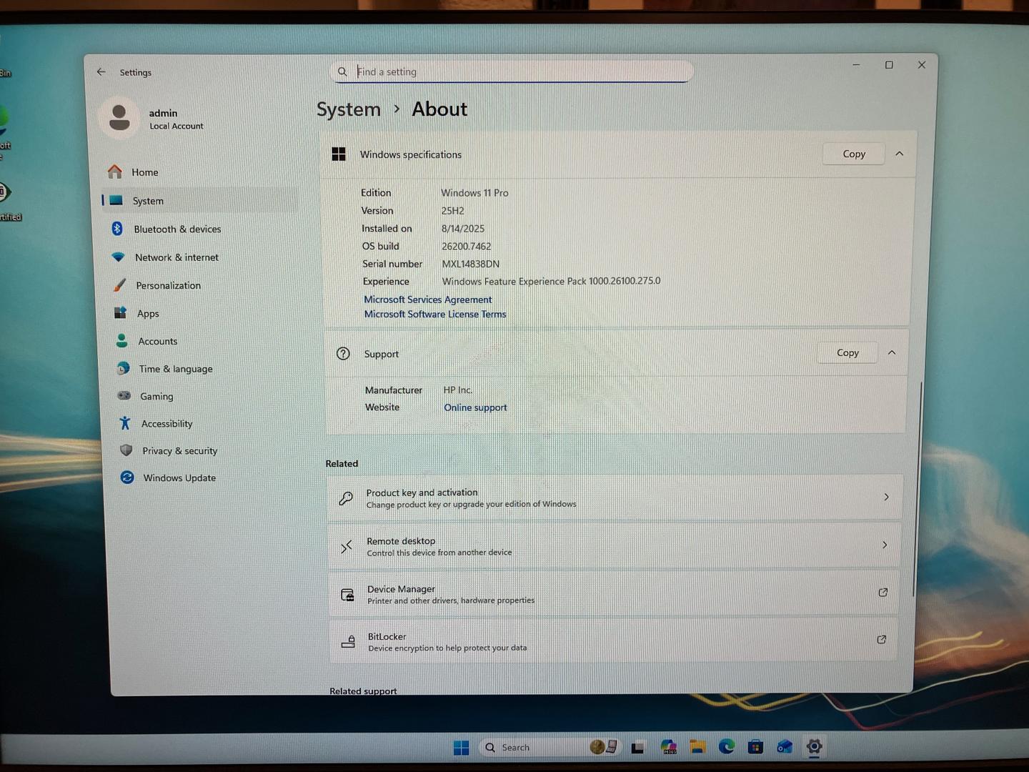Screen dimensions: 1029x772
Task: Click the Settings gear on the taskbar
Action: pos(814,747)
